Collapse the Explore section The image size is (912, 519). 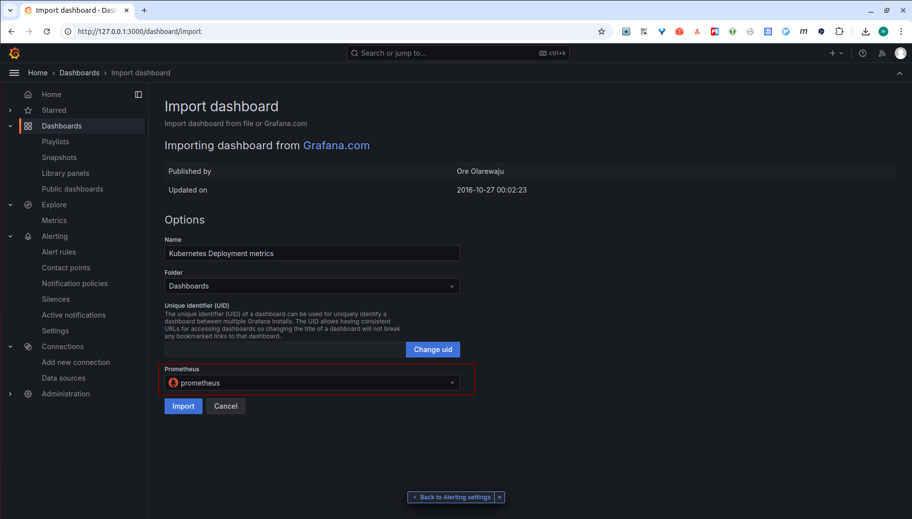point(10,205)
